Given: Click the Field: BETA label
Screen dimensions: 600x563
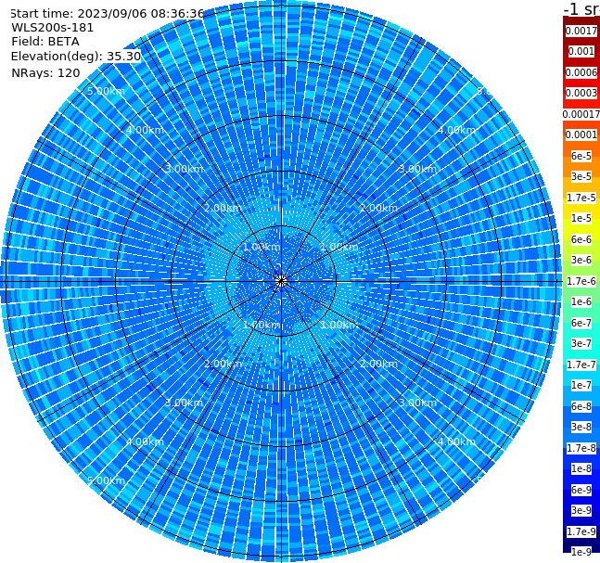Looking at the screenshot, I should click(45, 42).
